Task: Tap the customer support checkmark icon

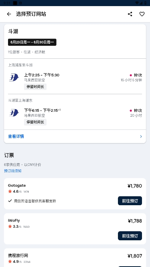Action: pyautogui.click(x=10, y=201)
